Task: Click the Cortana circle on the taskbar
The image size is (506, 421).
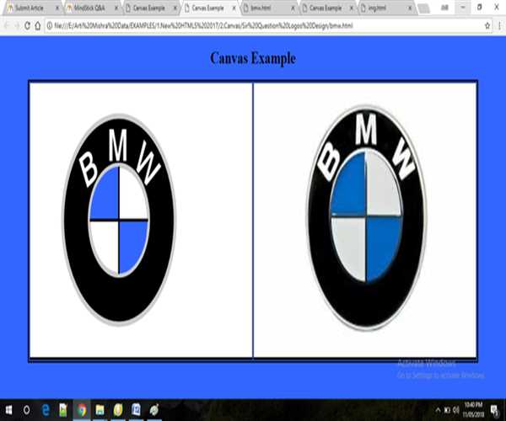Action: [26, 410]
